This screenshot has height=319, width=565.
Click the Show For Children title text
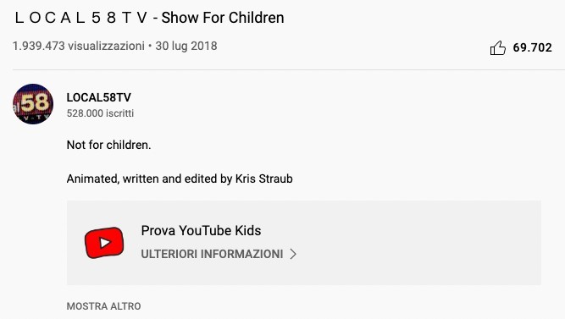(223, 18)
